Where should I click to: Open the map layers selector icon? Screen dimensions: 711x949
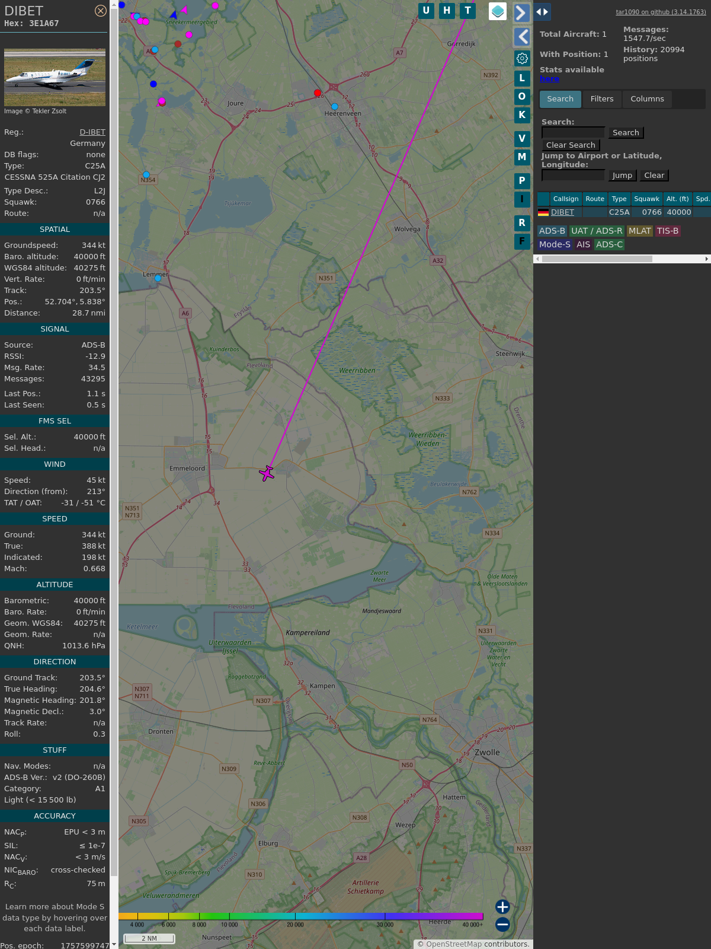[x=498, y=11]
